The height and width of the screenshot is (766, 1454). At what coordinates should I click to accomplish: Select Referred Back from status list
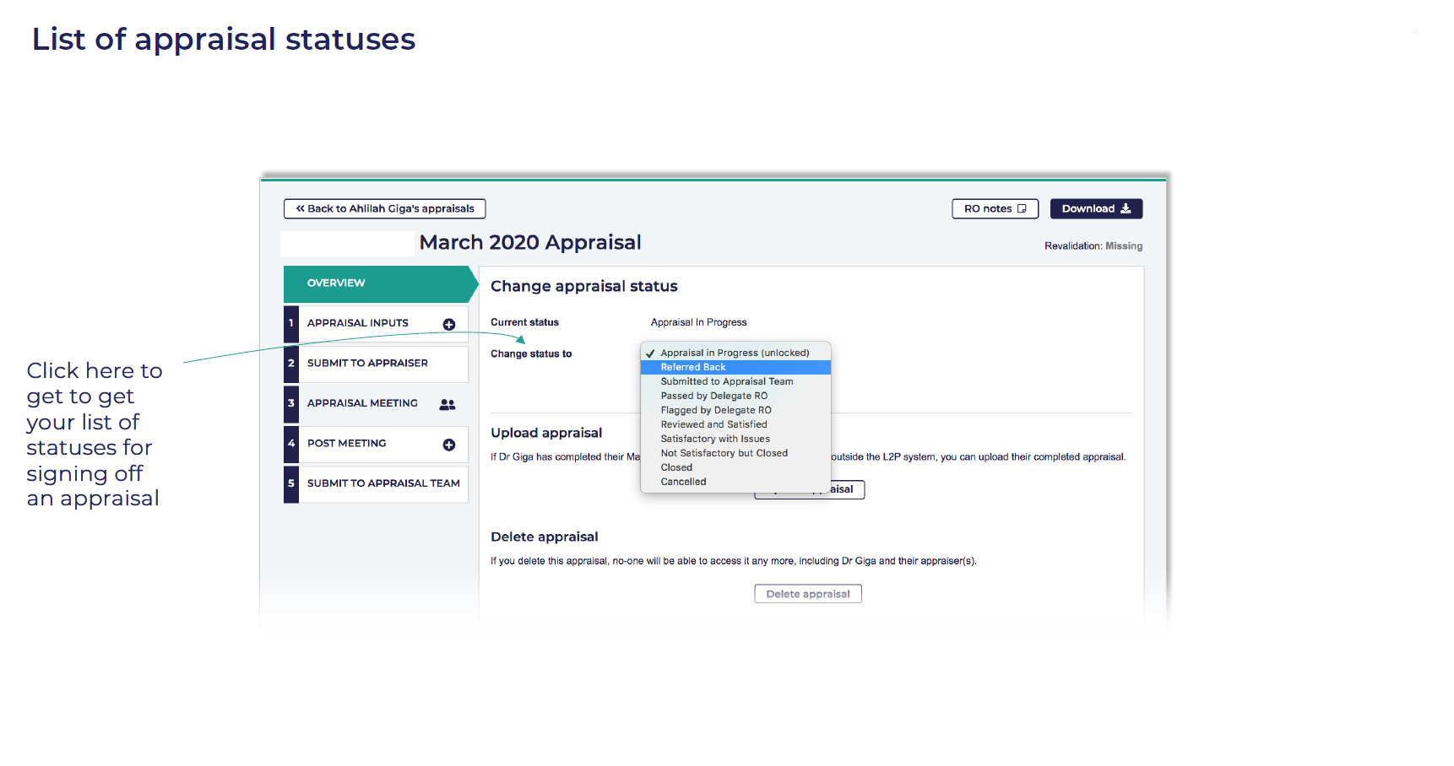[x=693, y=367]
